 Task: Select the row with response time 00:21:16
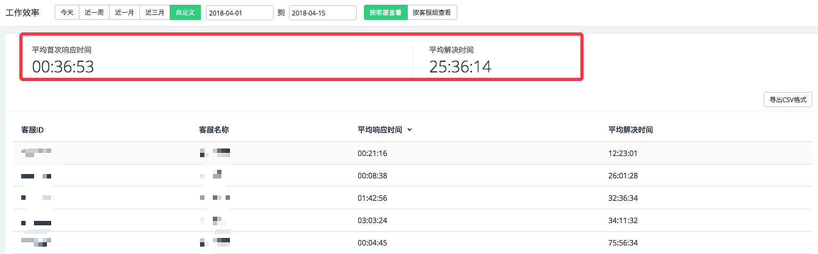coord(373,153)
